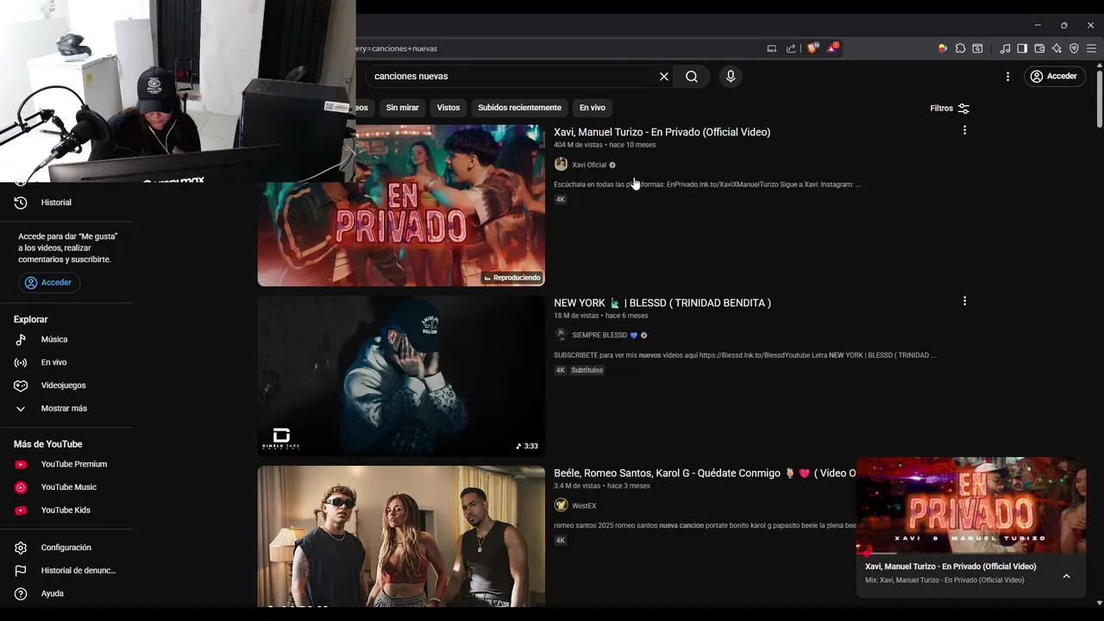Open the browser hamburger main menu
This screenshot has width=1104, height=621.
1091,48
